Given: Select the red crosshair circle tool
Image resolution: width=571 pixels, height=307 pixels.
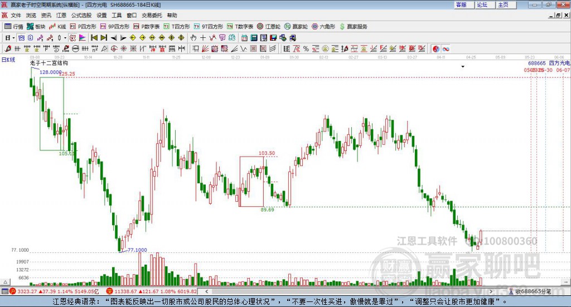Looking at the screenshot, I should 114,48.
